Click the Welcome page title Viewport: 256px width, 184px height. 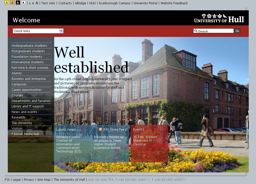click(x=26, y=20)
